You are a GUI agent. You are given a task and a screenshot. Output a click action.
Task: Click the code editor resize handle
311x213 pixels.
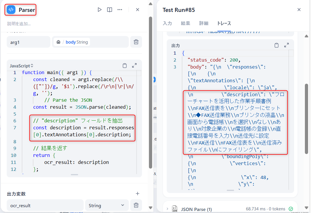pos(74,175)
